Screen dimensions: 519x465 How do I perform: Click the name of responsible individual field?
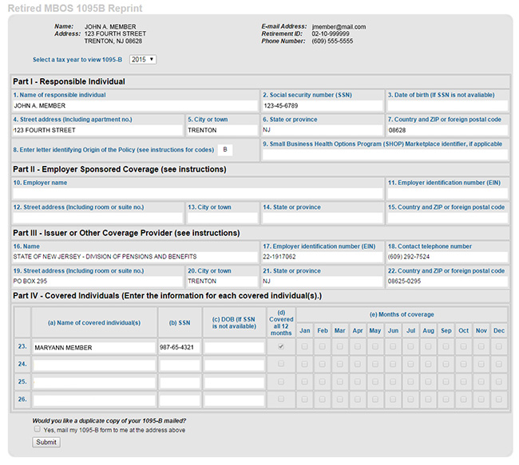point(135,106)
